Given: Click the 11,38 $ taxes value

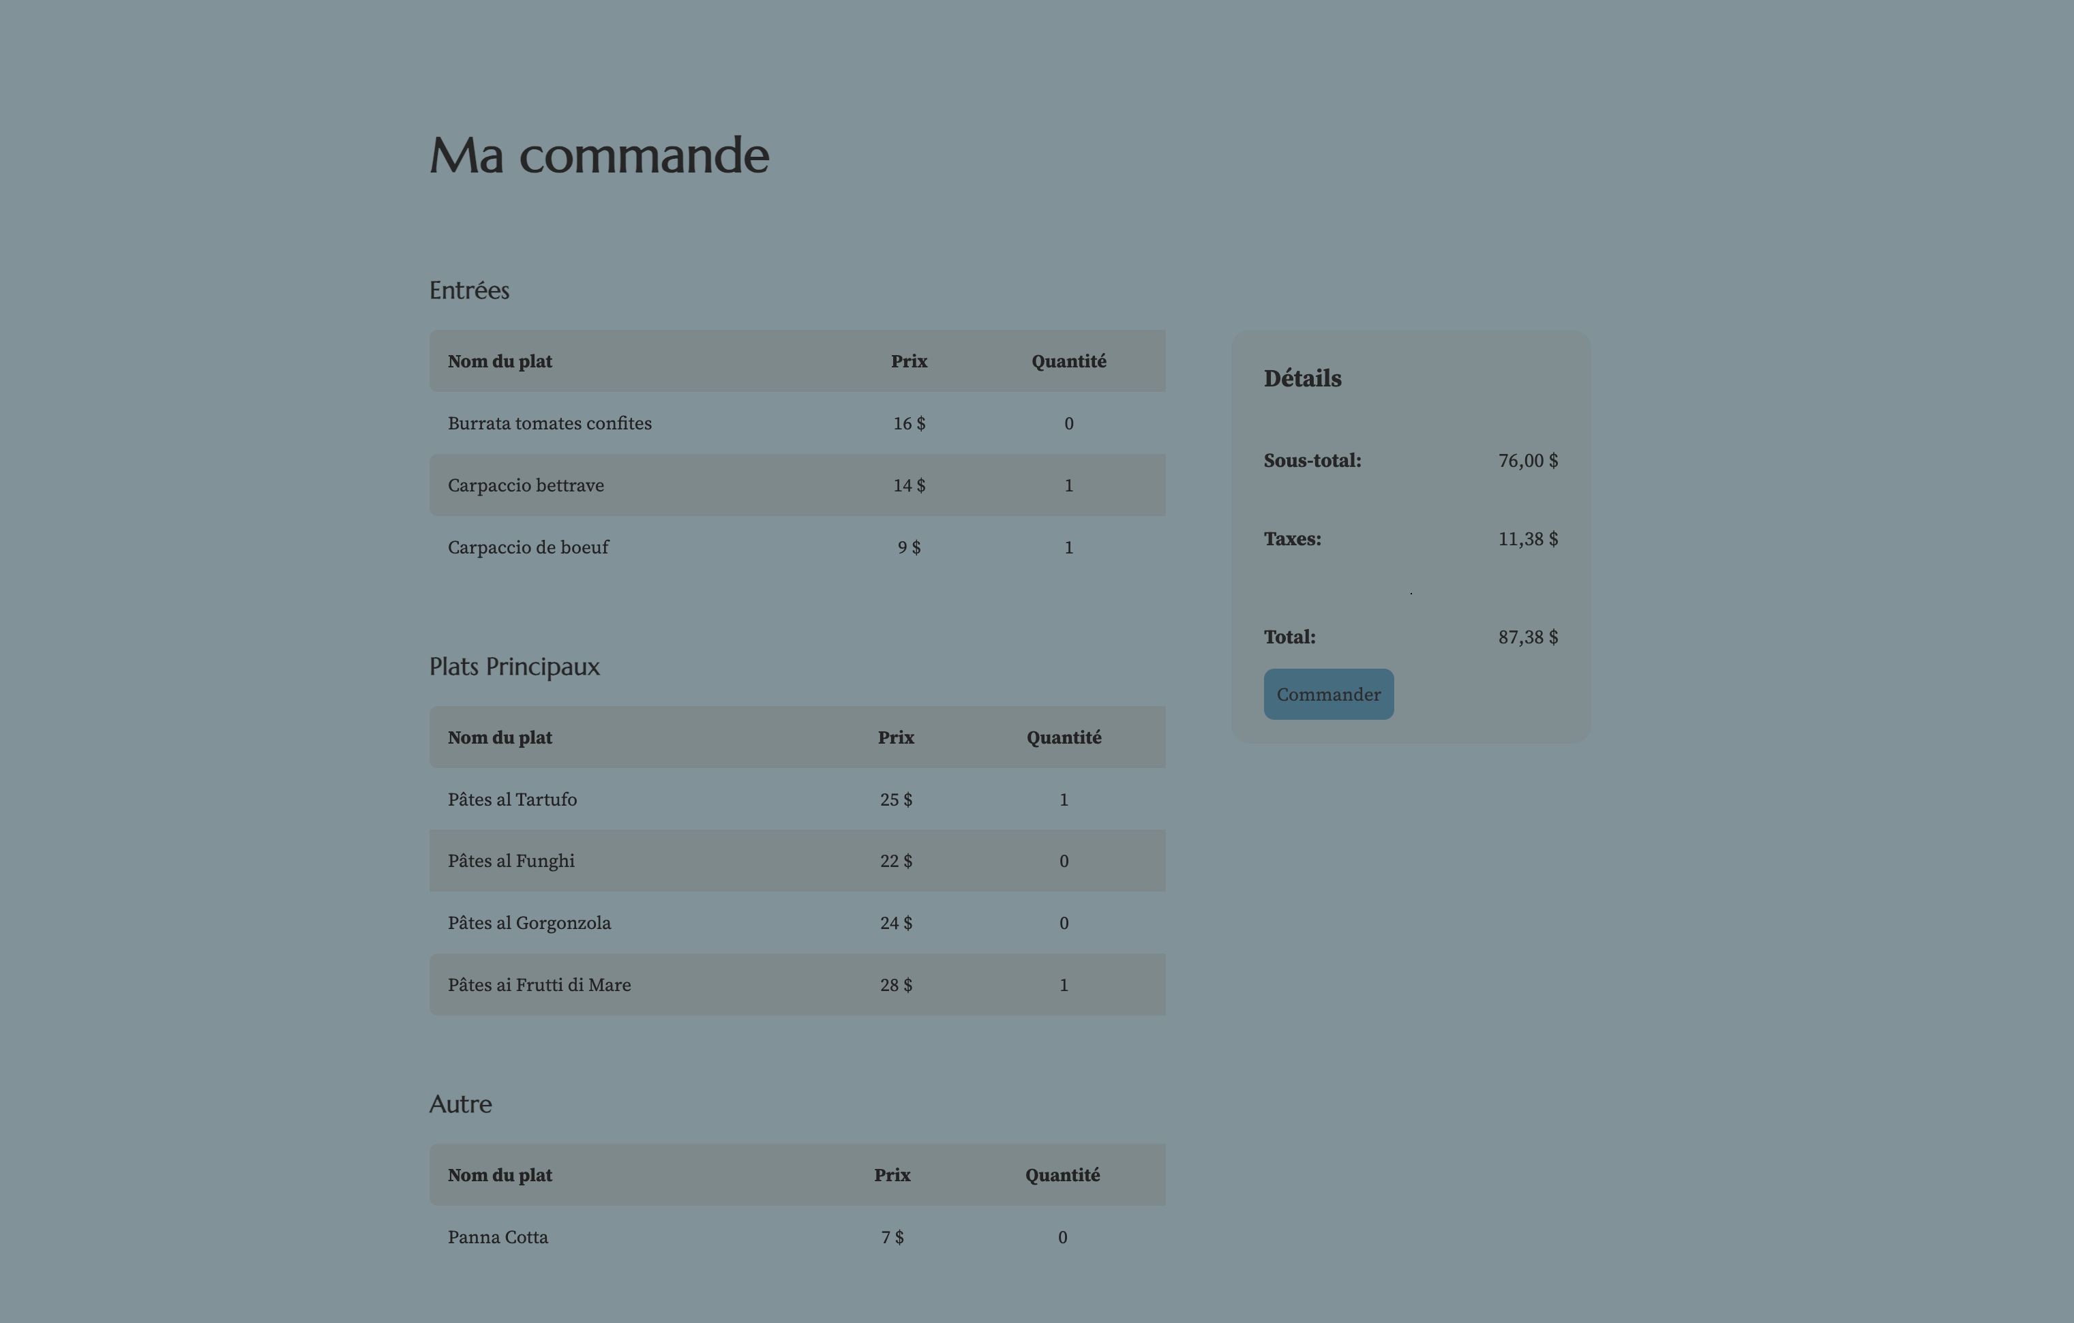Looking at the screenshot, I should pyautogui.click(x=1528, y=539).
